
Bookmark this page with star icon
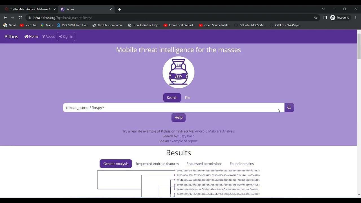point(316,17)
